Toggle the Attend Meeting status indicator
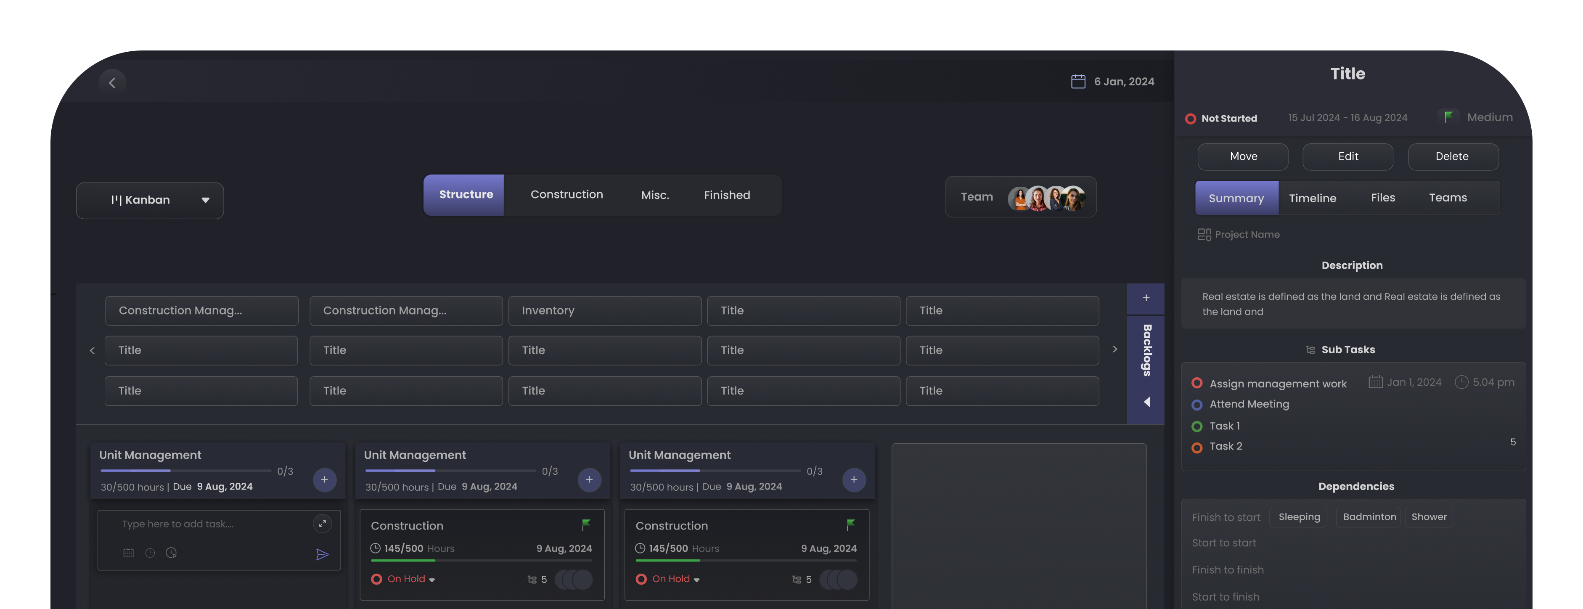This screenshot has height=609, width=1583. click(1197, 405)
